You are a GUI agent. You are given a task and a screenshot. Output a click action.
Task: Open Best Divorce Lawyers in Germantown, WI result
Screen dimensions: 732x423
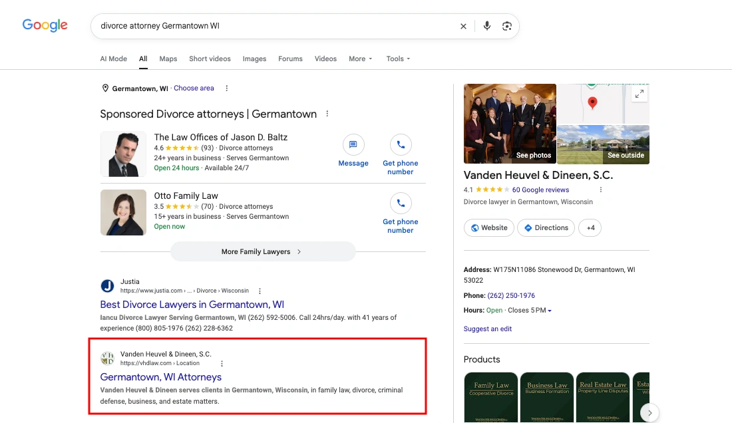[192, 305]
